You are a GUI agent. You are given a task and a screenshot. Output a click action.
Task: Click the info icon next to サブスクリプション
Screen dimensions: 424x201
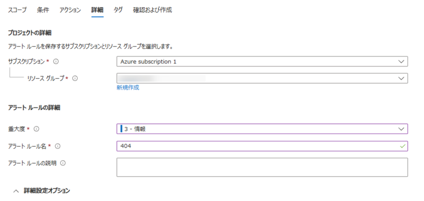pyautogui.click(x=56, y=61)
